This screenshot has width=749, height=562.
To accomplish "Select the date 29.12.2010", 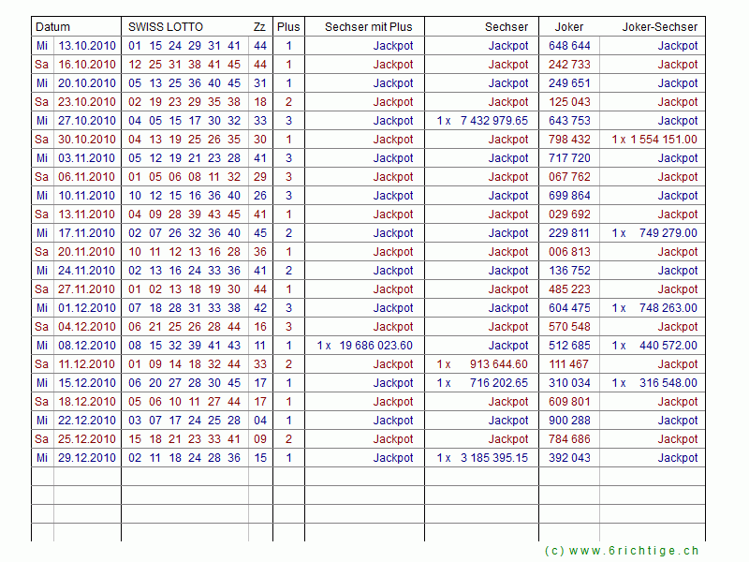I will click(87, 458).
